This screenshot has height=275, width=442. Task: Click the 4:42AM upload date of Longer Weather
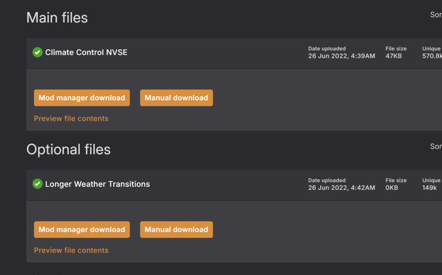(341, 188)
